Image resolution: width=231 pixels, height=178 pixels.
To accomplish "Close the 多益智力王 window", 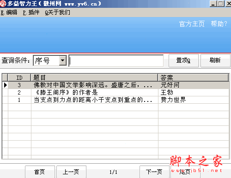I will point(228,4).
